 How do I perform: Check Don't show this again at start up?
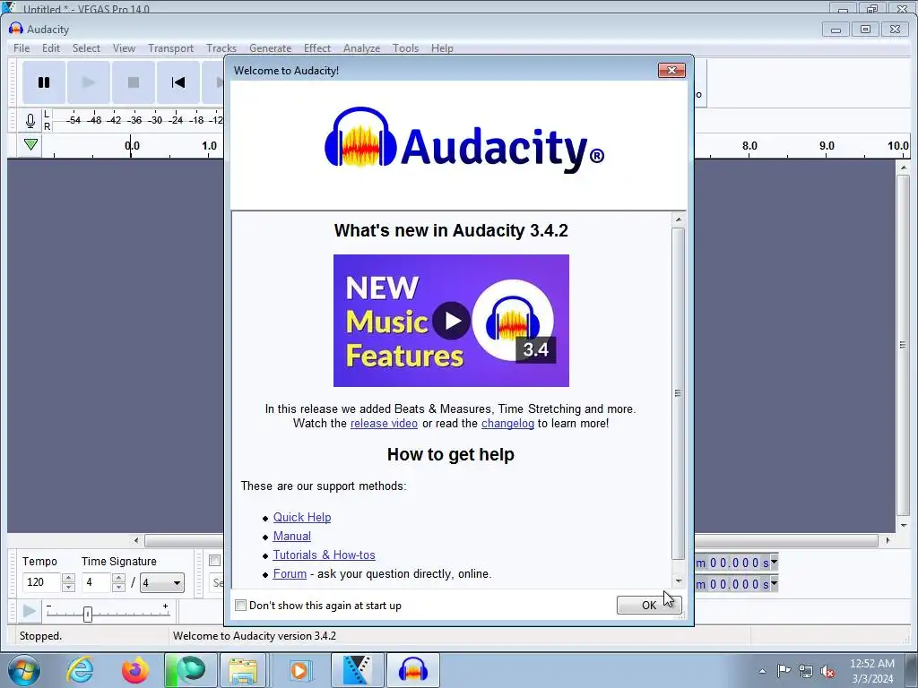[x=240, y=606]
